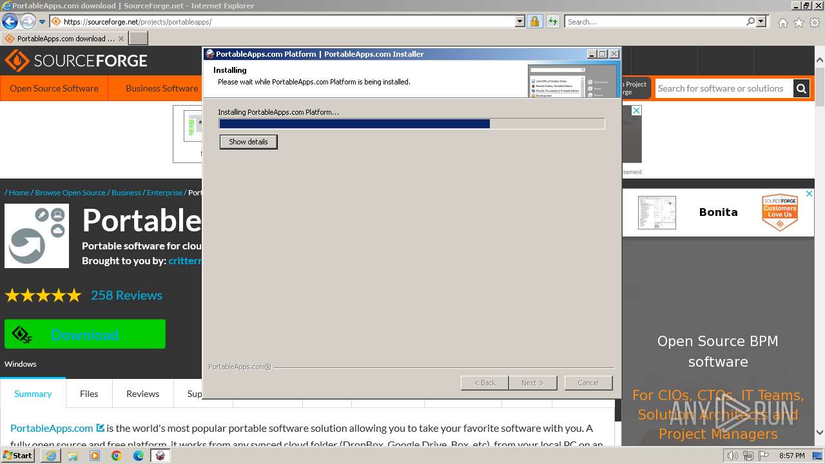
Task: Open the PortableApps.com external link
Action: (57, 428)
